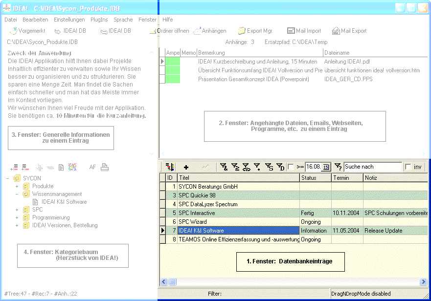The height and width of the screenshot is (301, 431).
Task: Open the PlugIns menu
Action: [x=99, y=20]
